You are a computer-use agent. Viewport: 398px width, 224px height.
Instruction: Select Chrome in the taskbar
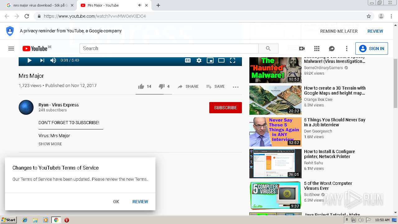(56, 220)
